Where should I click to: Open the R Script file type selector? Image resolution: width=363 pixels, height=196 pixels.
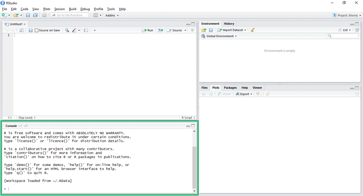(188, 118)
